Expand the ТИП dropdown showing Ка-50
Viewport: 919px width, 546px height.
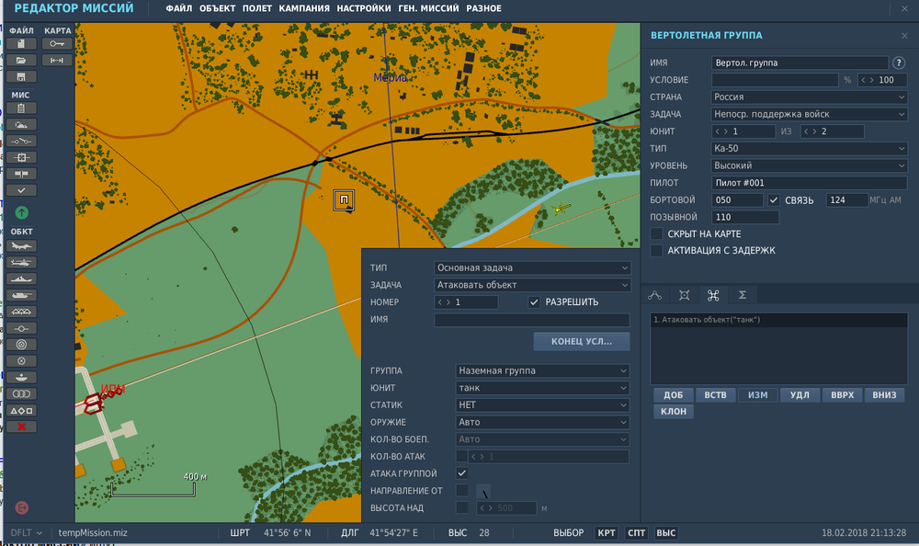[810, 148]
